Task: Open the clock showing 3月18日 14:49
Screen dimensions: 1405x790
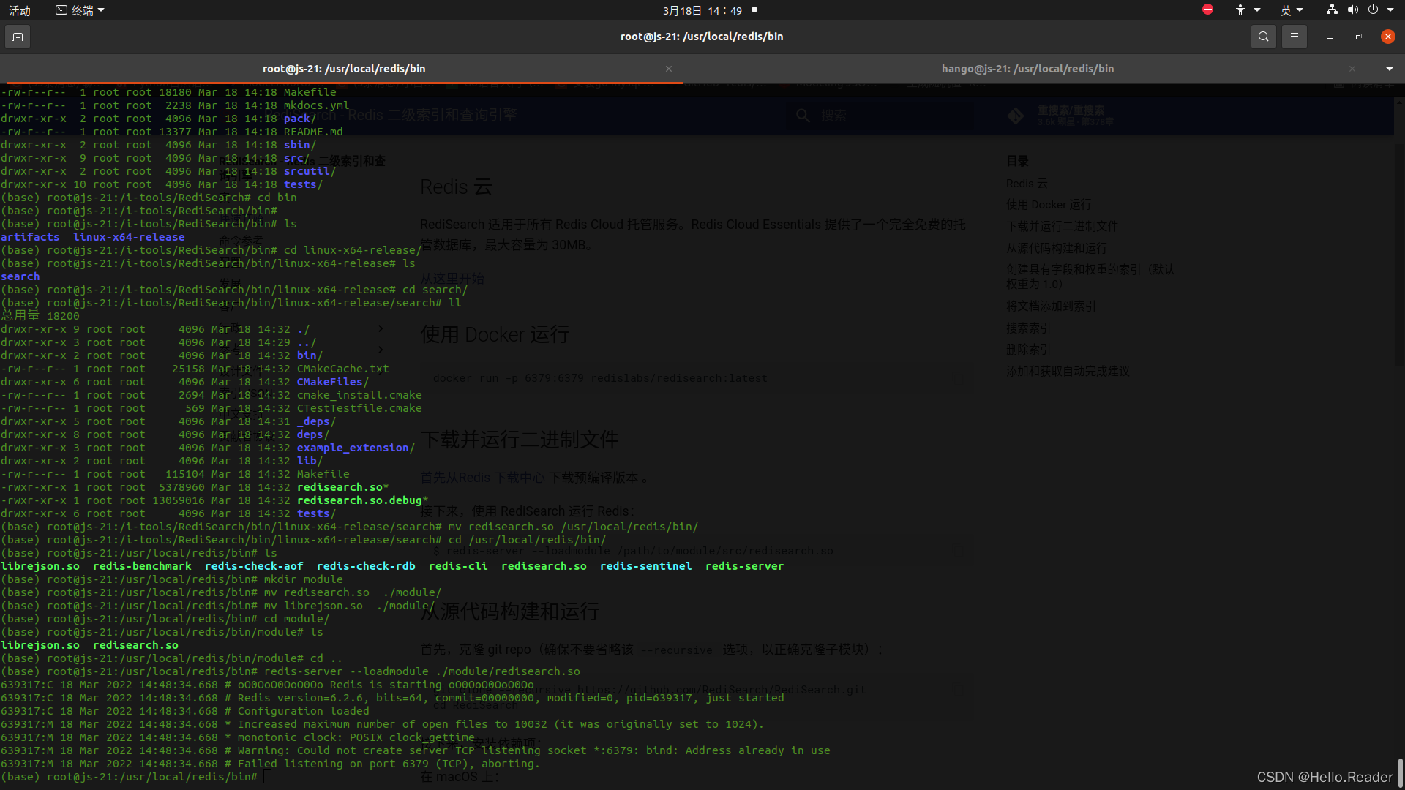Action: pyautogui.click(x=702, y=10)
